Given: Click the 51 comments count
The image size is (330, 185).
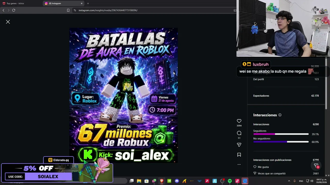Looking at the screenshot, I should (x=239, y=138).
